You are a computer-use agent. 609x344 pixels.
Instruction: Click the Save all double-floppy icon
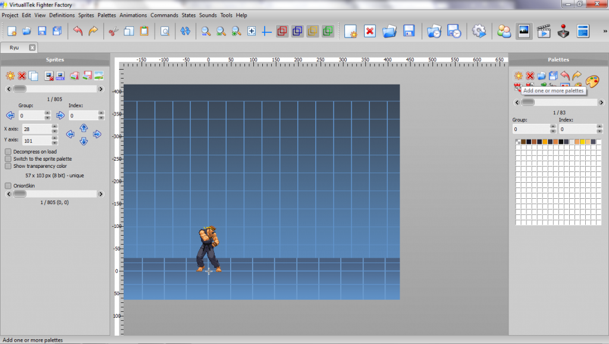57,31
